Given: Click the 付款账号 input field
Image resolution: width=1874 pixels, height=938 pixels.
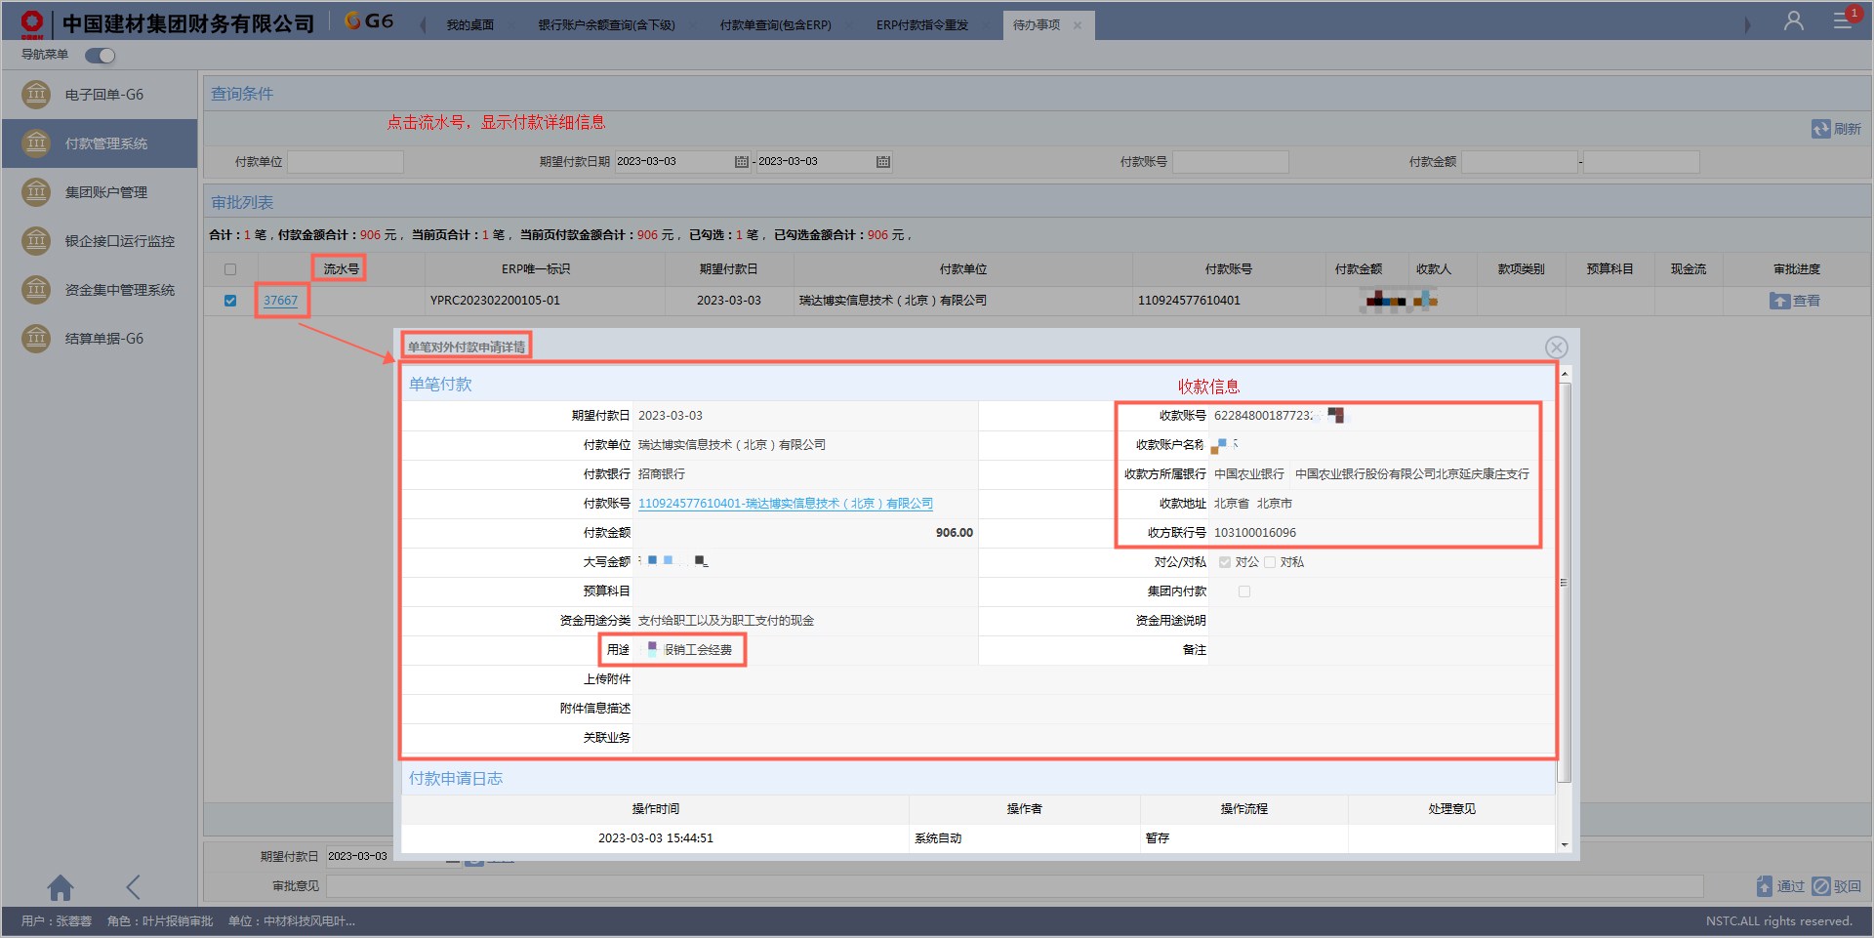Looking at the screenshot, I should (x=1230, y=162).
